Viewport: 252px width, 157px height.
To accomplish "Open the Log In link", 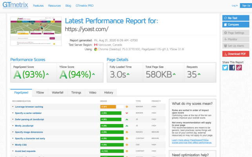I will [235, 5].
